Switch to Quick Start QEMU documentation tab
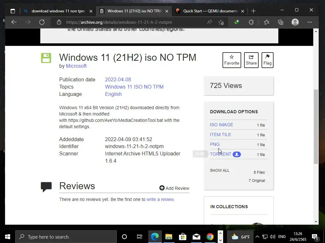Screen dimensions: 325x243 point(210,11)
